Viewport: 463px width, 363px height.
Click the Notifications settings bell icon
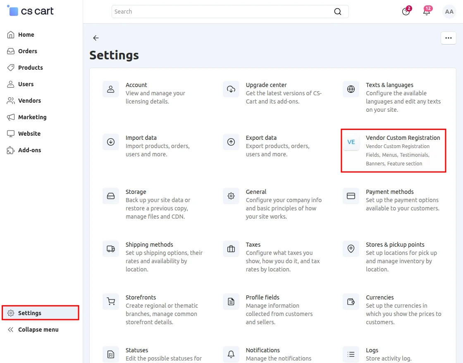point(231,354)
